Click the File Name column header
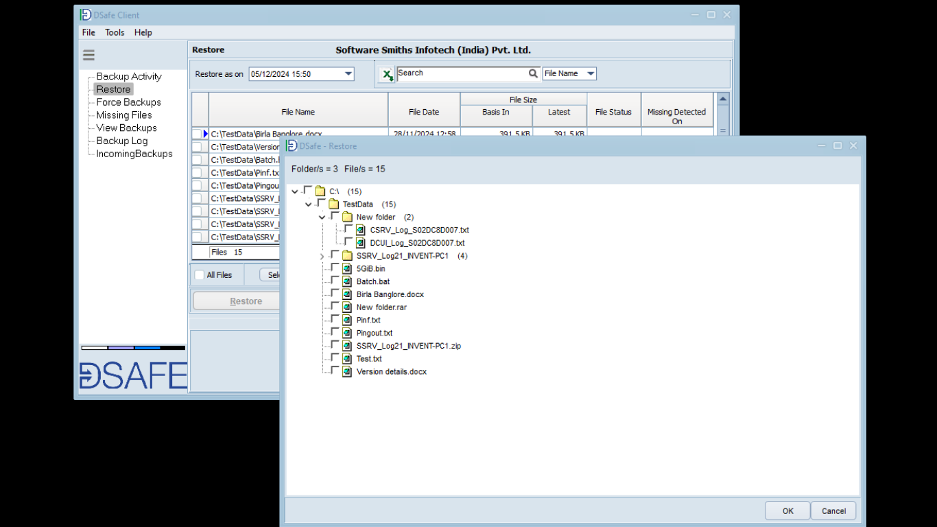 (298, 110)
